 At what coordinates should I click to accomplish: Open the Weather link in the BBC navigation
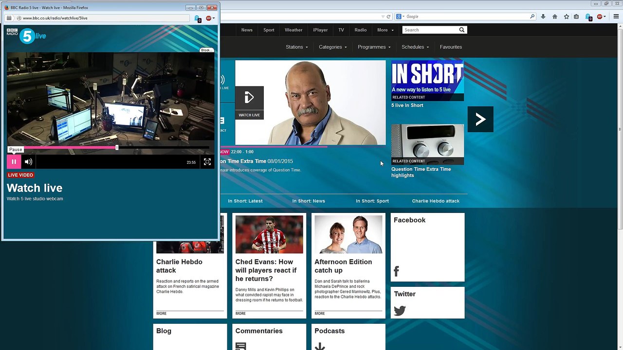[x=293, y=30]
